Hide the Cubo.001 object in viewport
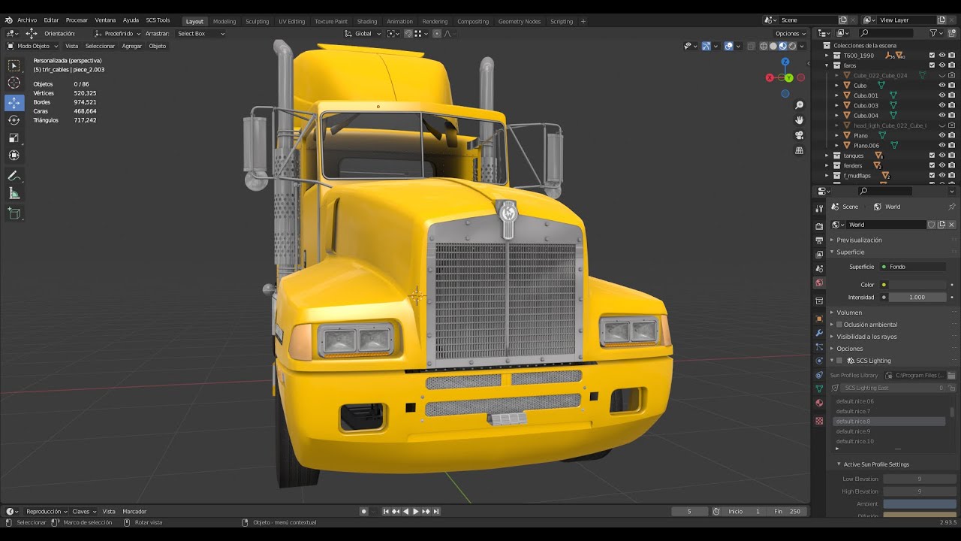This screenshot has width=961, height=541. pyautogui.click(x=941, y=95)
